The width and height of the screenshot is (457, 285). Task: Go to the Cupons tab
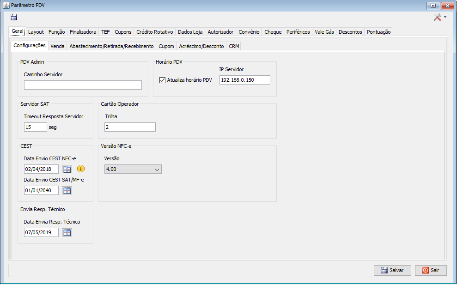point(123,32)
